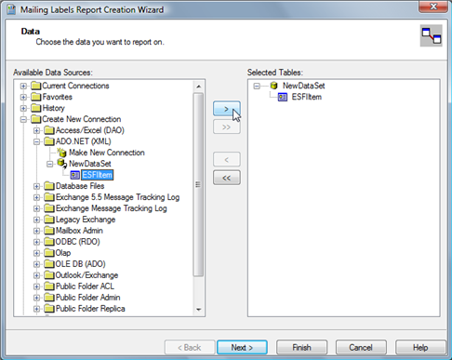Expand the History node
This screenshot has width=452, height=360.
(23, 108)
